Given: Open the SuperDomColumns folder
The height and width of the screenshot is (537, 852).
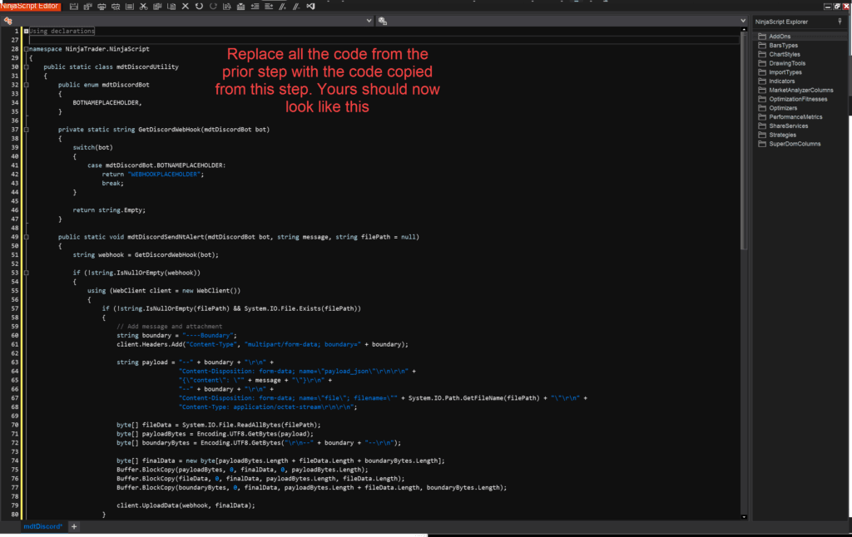Looking at the screenshot, I should click(795, 144).
